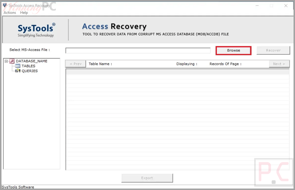Select the DATABASE_NAME tree label

click(32, 61)
